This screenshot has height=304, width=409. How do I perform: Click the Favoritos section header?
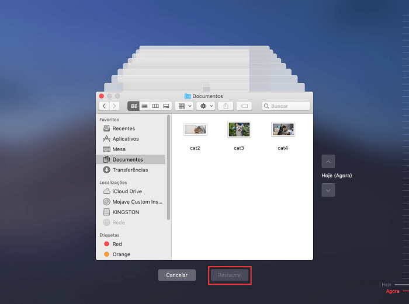click(x=109, y=120)
